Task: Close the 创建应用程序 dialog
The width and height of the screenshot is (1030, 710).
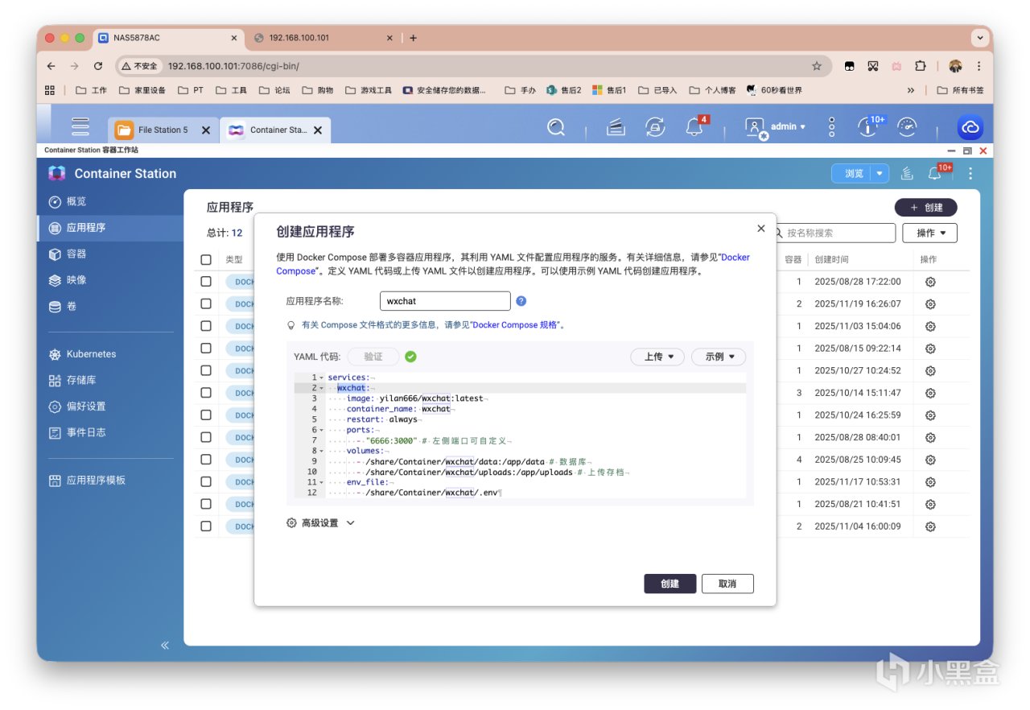Action: [761, 229]
